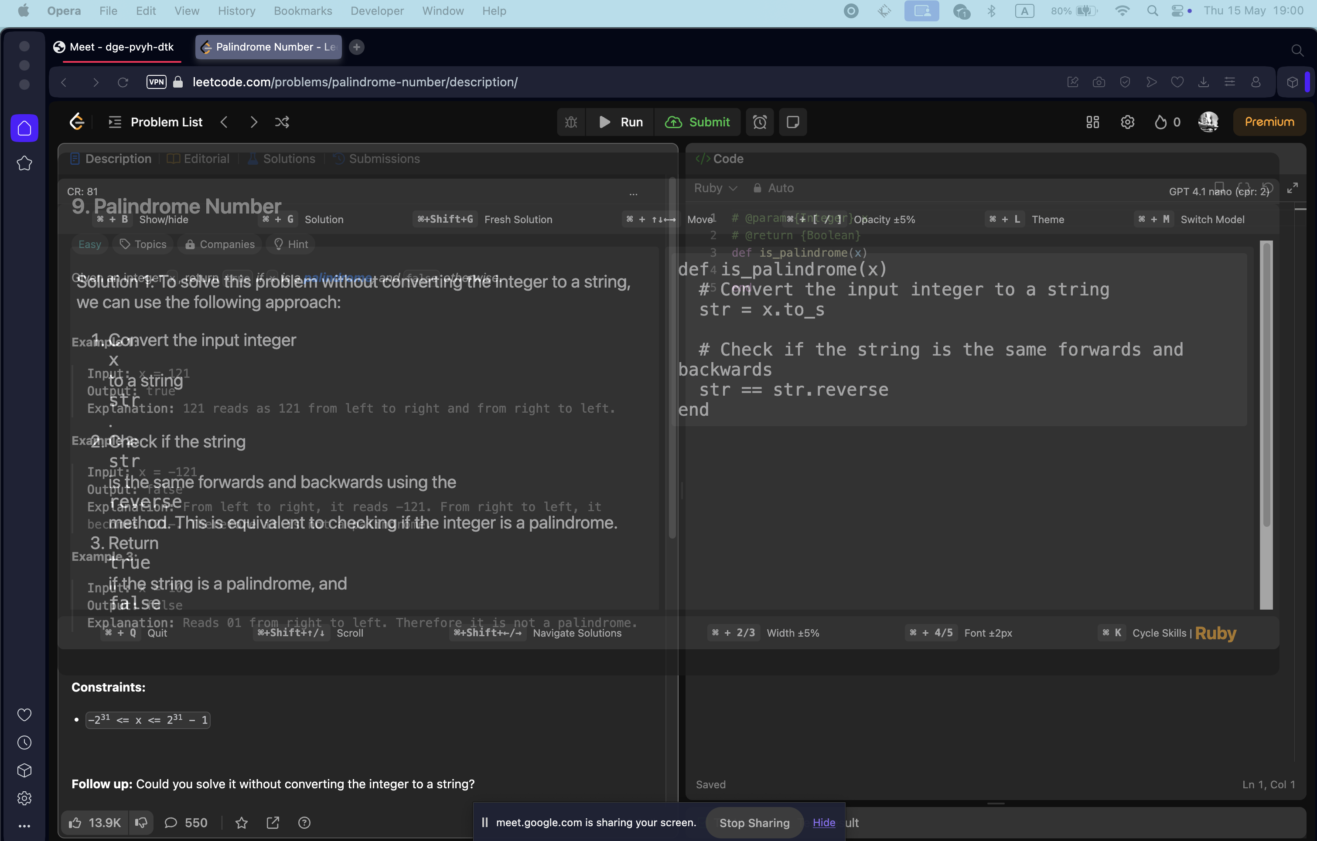The height and width of the screenshot is (841, 1317).
Task: Open tab search magnifier icon
Action: coord(1297,50)
